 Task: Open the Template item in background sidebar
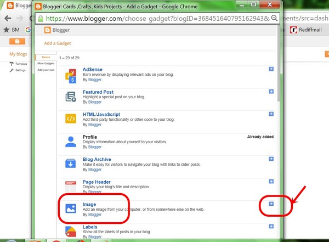coord(18,64)
